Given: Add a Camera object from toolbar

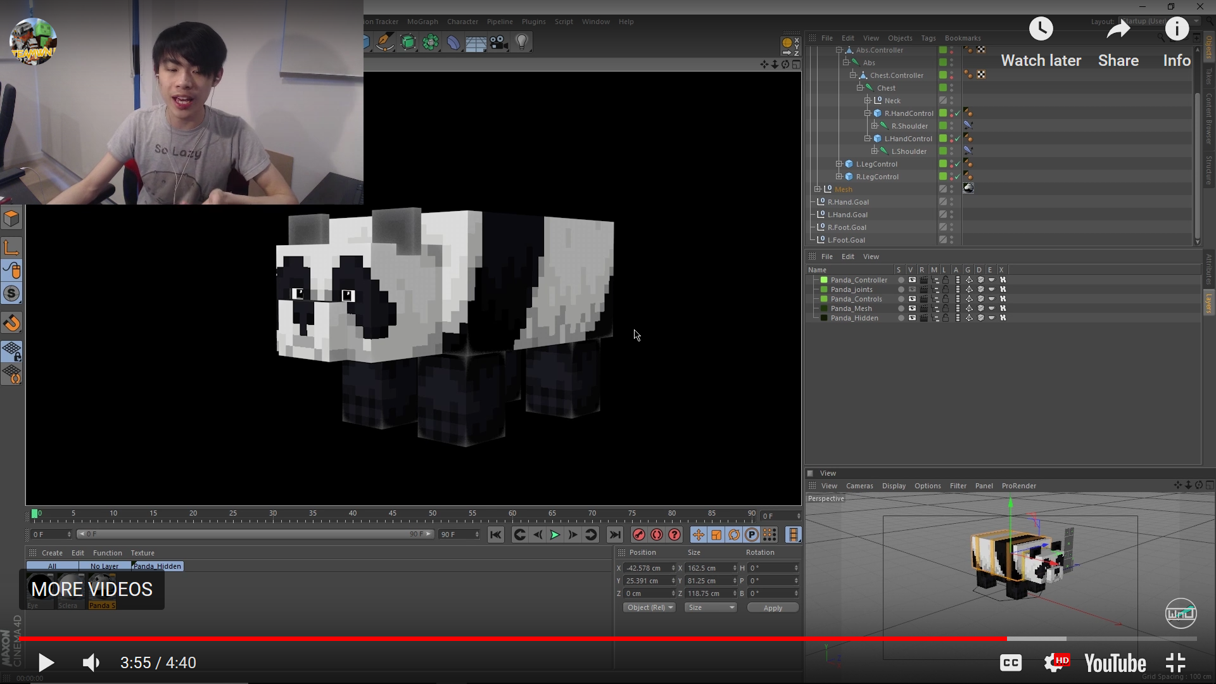Looking at the screenshot, I should point(499,42).
